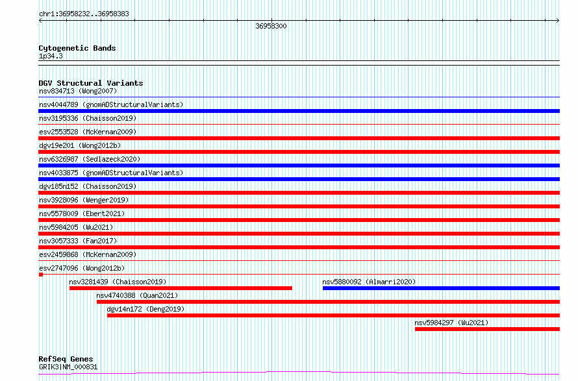Screen dimensions: 578x381
Task: Select the nsv3057333 (Fan2017) label
Action: 78,241
